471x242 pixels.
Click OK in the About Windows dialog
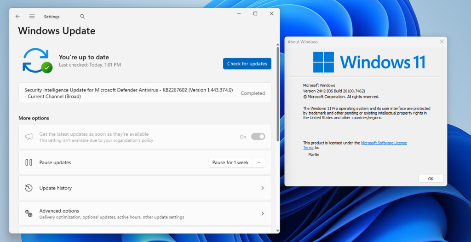(431, 179)
